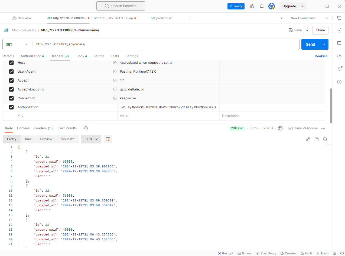Open the Test Results tab
This screenshot has height=256, width=345.
67,128
